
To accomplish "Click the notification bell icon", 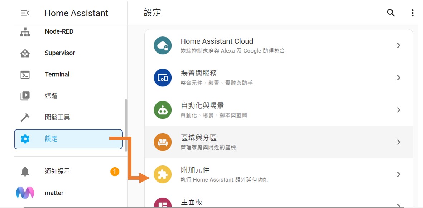I will pos(25,172).
